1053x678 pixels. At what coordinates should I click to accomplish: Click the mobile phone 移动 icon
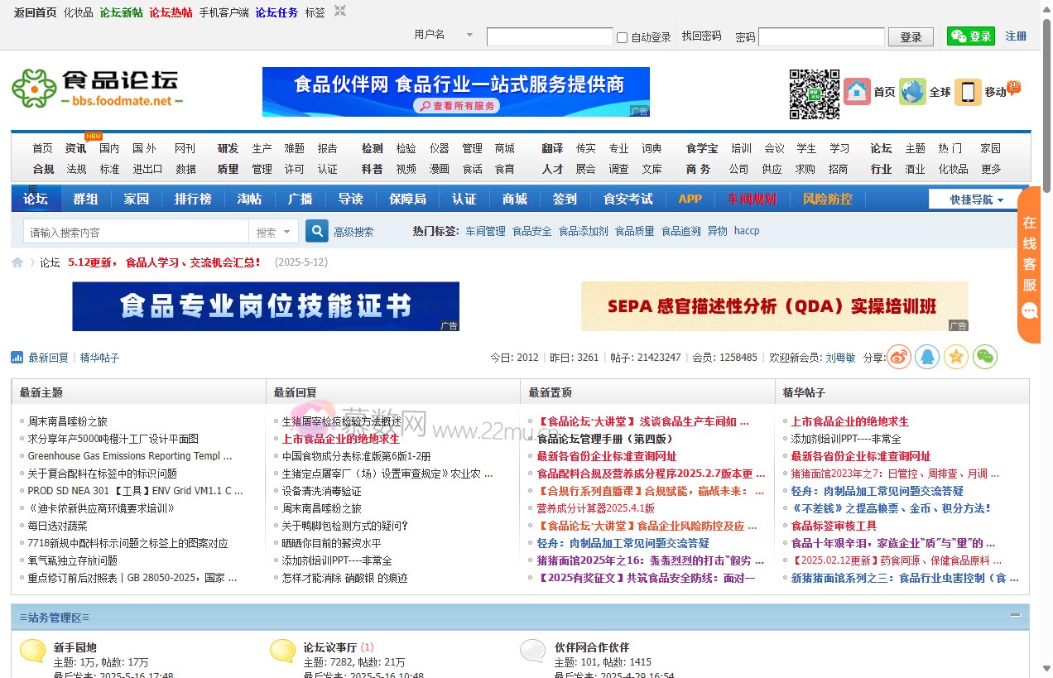968,92
